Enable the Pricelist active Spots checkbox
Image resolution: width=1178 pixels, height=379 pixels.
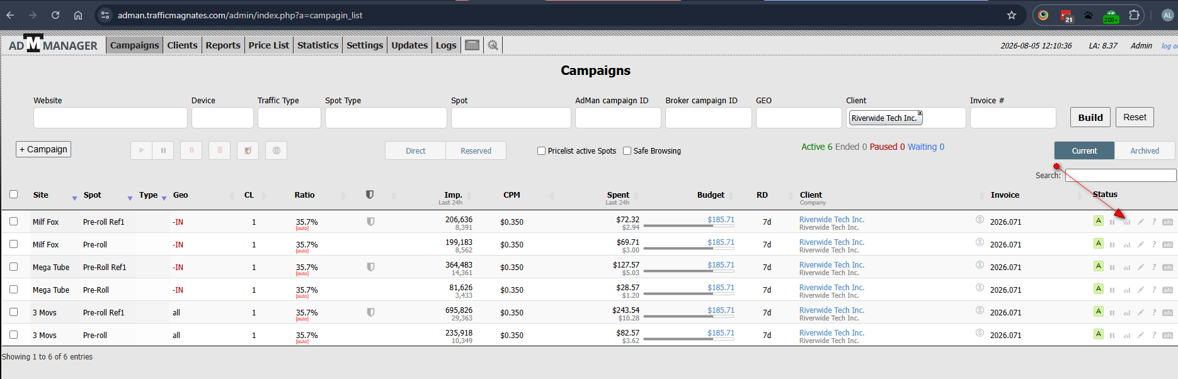(x=541, y=151)
